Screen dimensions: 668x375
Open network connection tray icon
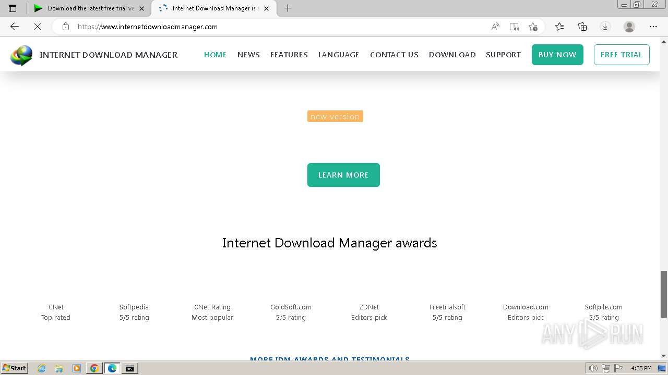(606, 368)
